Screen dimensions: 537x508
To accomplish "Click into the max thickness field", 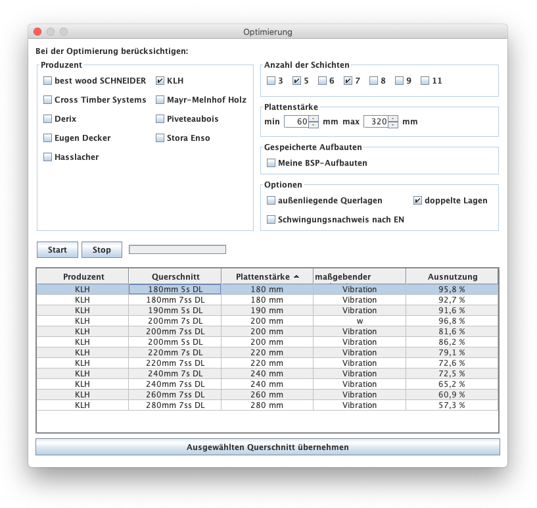I will 375,122.
